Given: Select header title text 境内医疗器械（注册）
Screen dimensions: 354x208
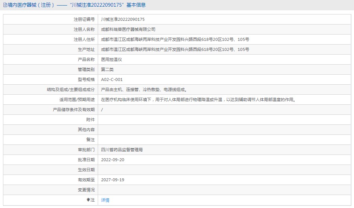Looking at the screenshot, I should click(31, 5).
